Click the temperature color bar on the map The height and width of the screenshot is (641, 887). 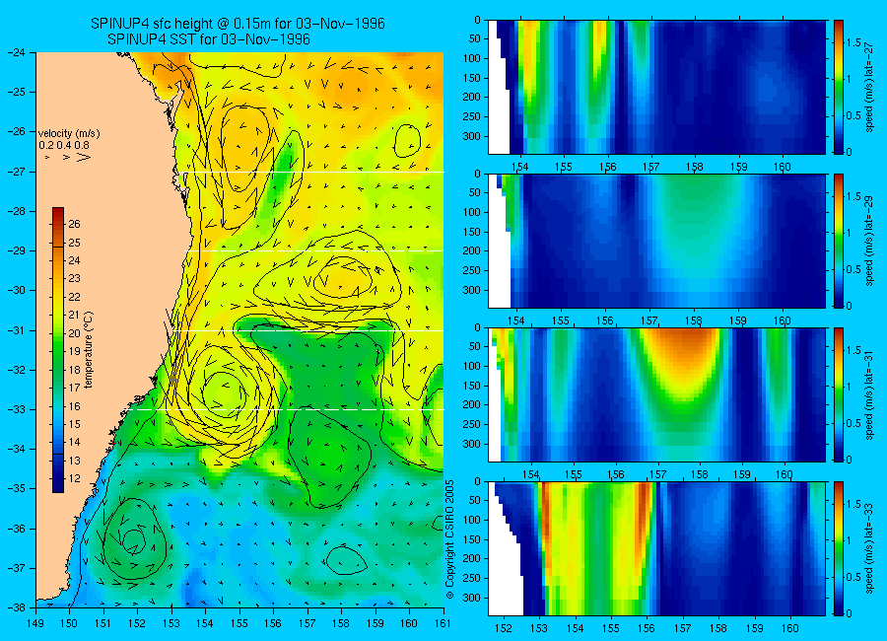pos(58,350)
